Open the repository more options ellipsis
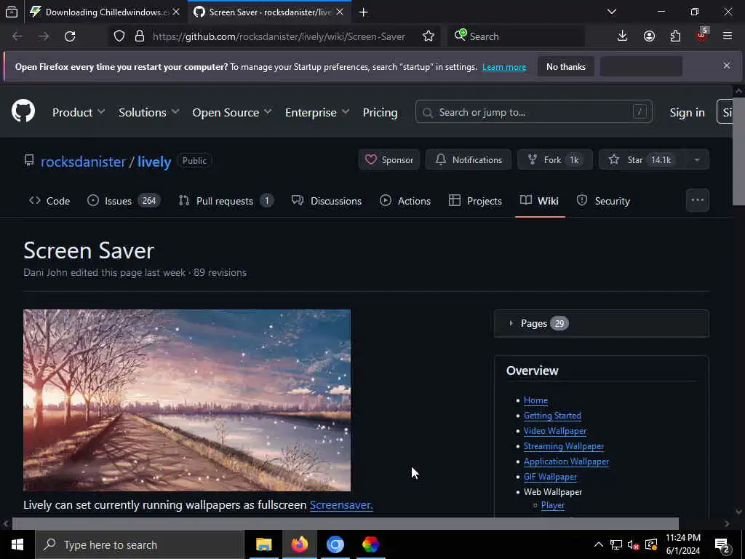This screenshot has width=745, height=559. pyautogui.click(x=698, y=200)
